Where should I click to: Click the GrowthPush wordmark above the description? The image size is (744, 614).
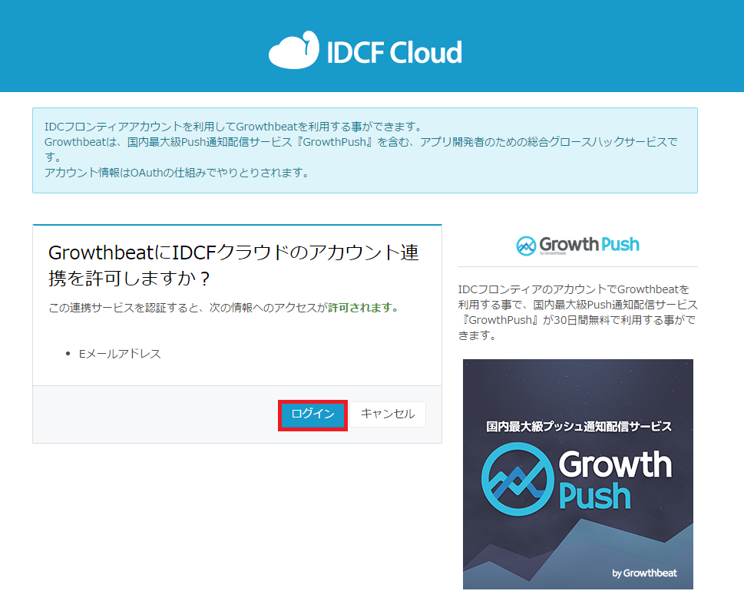(588, 245)
